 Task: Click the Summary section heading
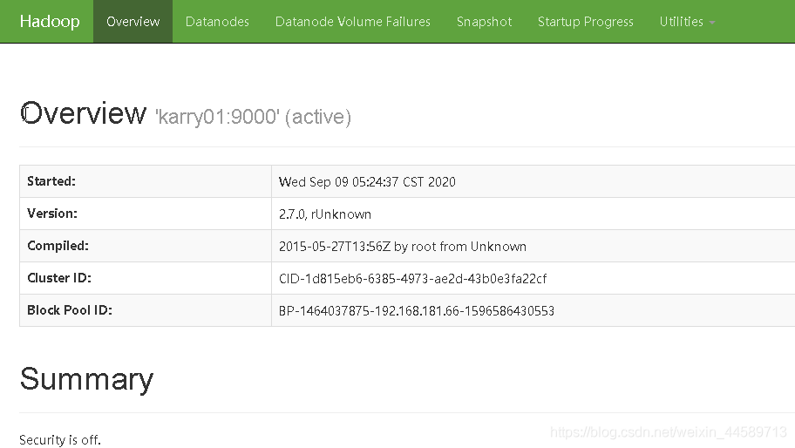86,379
